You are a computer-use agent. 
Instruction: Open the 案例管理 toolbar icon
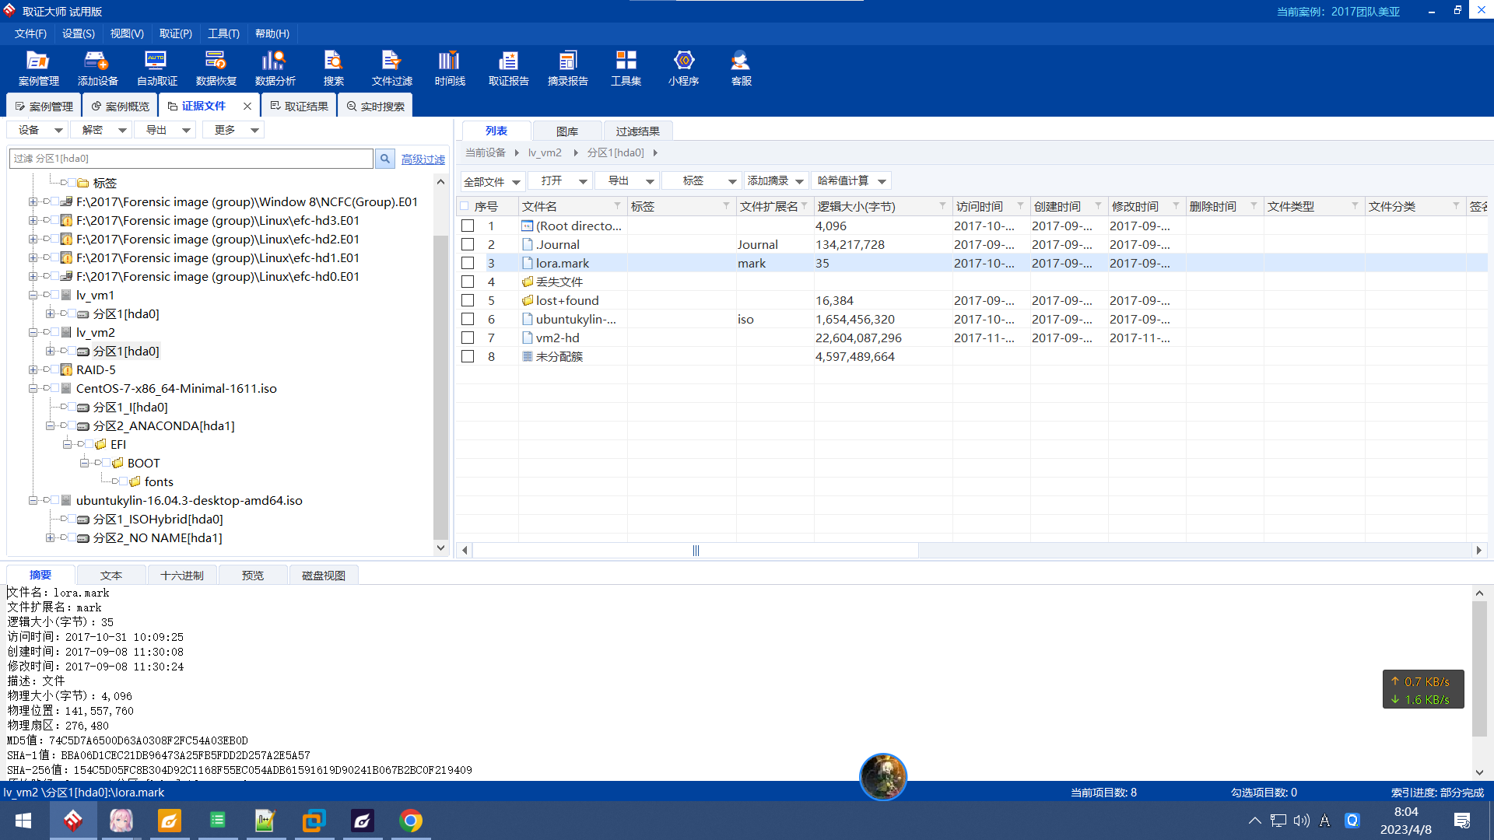38,68
